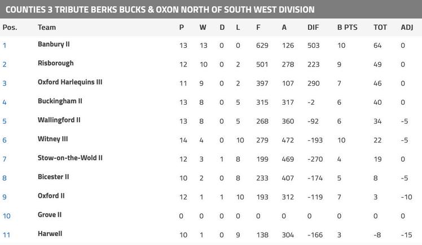Image resolution: width=422 pixels, height=245 pixels.
Task: Select Oxford Harlequins III team name
Action: click(x=70, y=82)
